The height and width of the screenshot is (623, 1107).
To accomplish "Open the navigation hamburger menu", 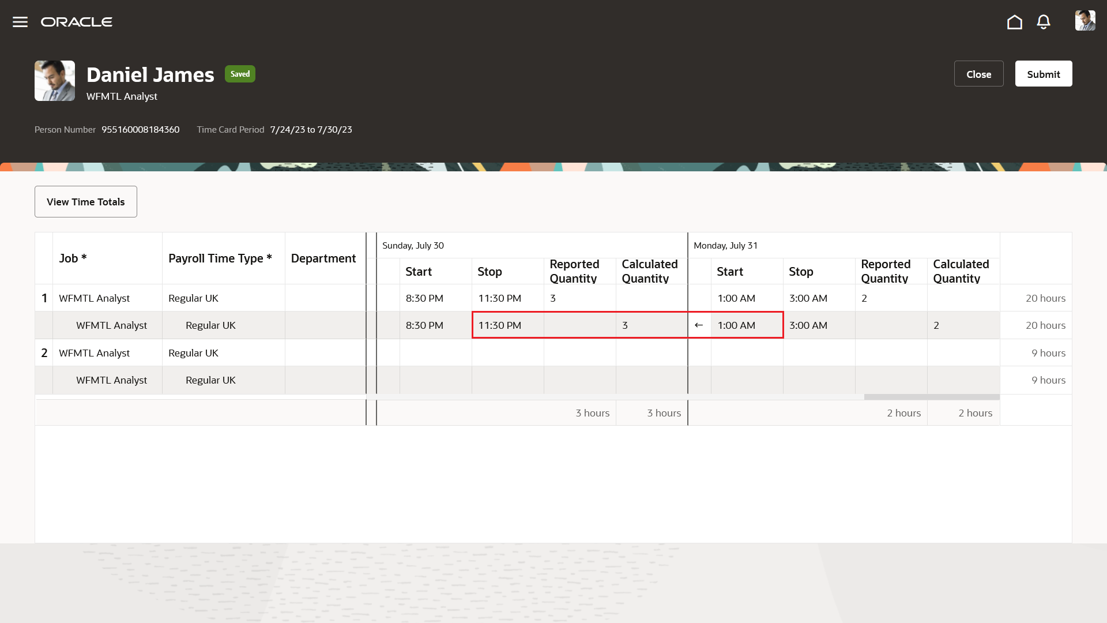I will [20, 21].
